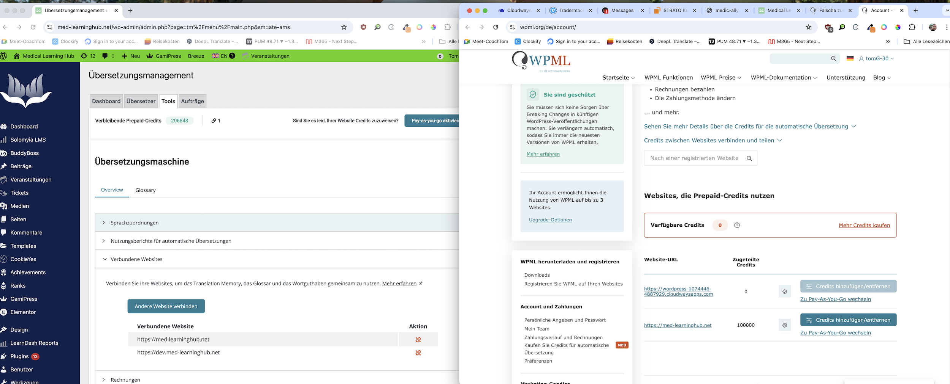Reload the WPML account page
Image resolution: width=950 pixels, height=384 pixels.
point(496,27)
